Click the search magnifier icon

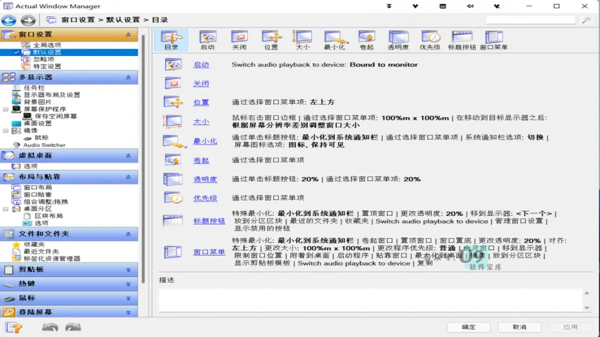point(586,20)
